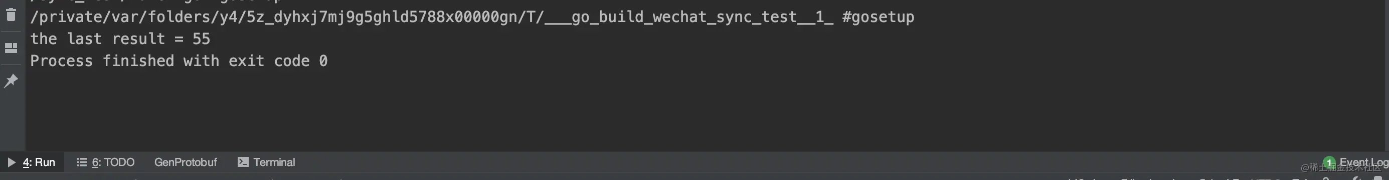Toggle the pin tab icon
1389x180 pixels.
coord(11,81)
